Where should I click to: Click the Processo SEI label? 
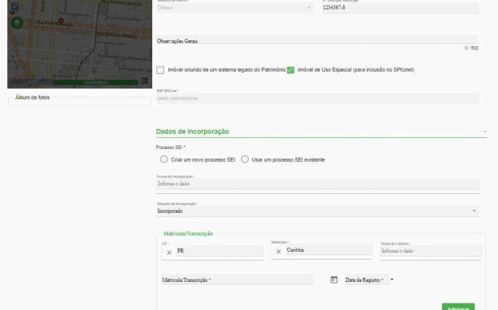click(x=170, y=147)
